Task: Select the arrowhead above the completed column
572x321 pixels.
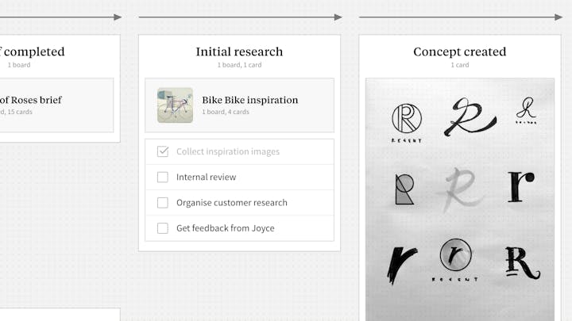Action: [118, 17]
